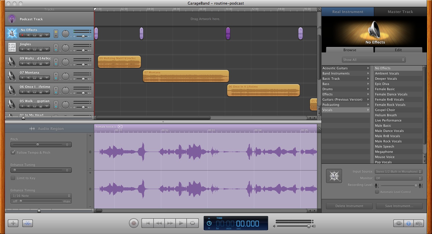Choose Male Speech vocal preset
432x234 pixels.
[x=398, y=146]
